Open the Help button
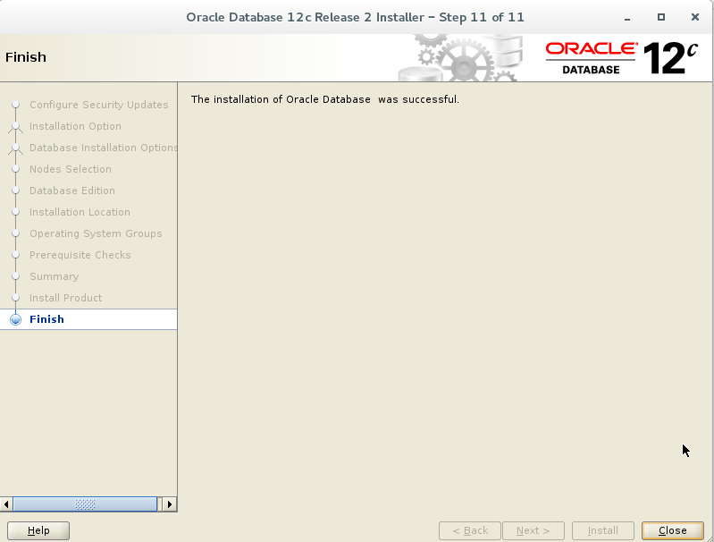The image size is (714, 542). coord(38,530)
